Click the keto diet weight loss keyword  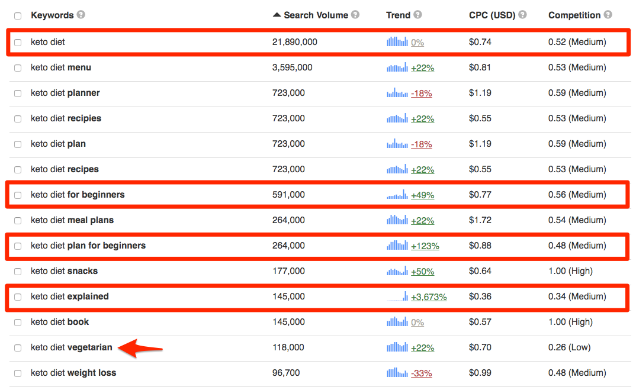(x=73, y=373)
